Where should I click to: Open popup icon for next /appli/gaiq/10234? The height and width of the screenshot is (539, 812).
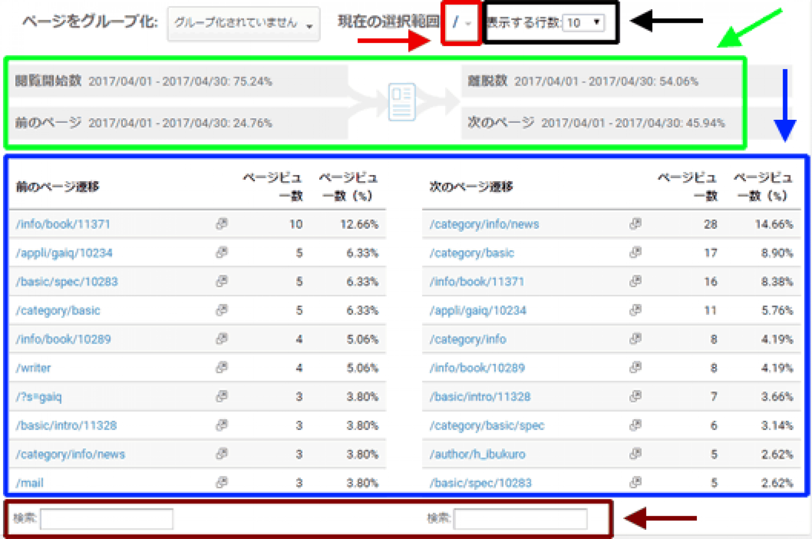[x=635, y=310]
